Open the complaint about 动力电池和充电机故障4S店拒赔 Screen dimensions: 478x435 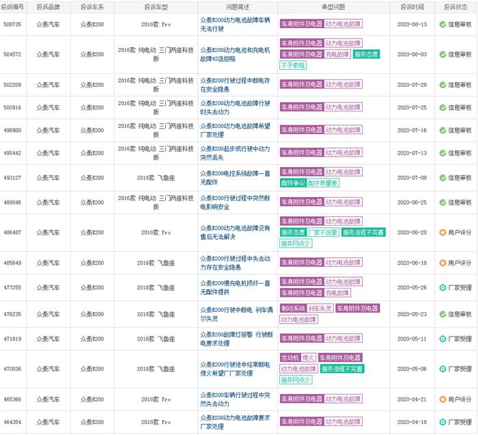235,54
